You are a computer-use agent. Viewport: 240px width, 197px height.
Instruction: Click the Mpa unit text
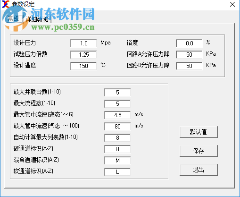(106, 43)
